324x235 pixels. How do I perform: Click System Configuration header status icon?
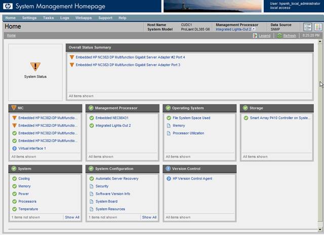(91, 168)
